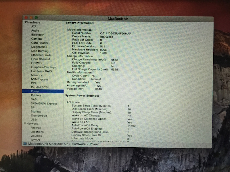230x172 pixels.
Task: Click the System Power Settings heading
Action: tap(82, 96)
